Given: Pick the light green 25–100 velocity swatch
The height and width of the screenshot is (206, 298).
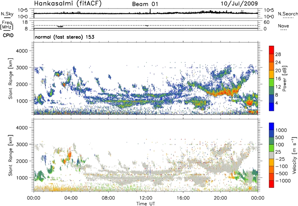Looking at the screenshot, I should pos(272,148).
